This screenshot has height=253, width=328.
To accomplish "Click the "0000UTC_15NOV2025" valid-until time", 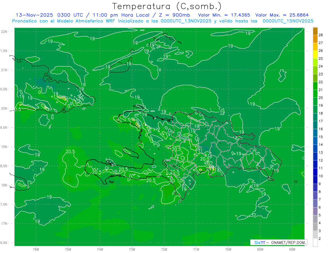I will pyautogui.click(x=288, y=21).
